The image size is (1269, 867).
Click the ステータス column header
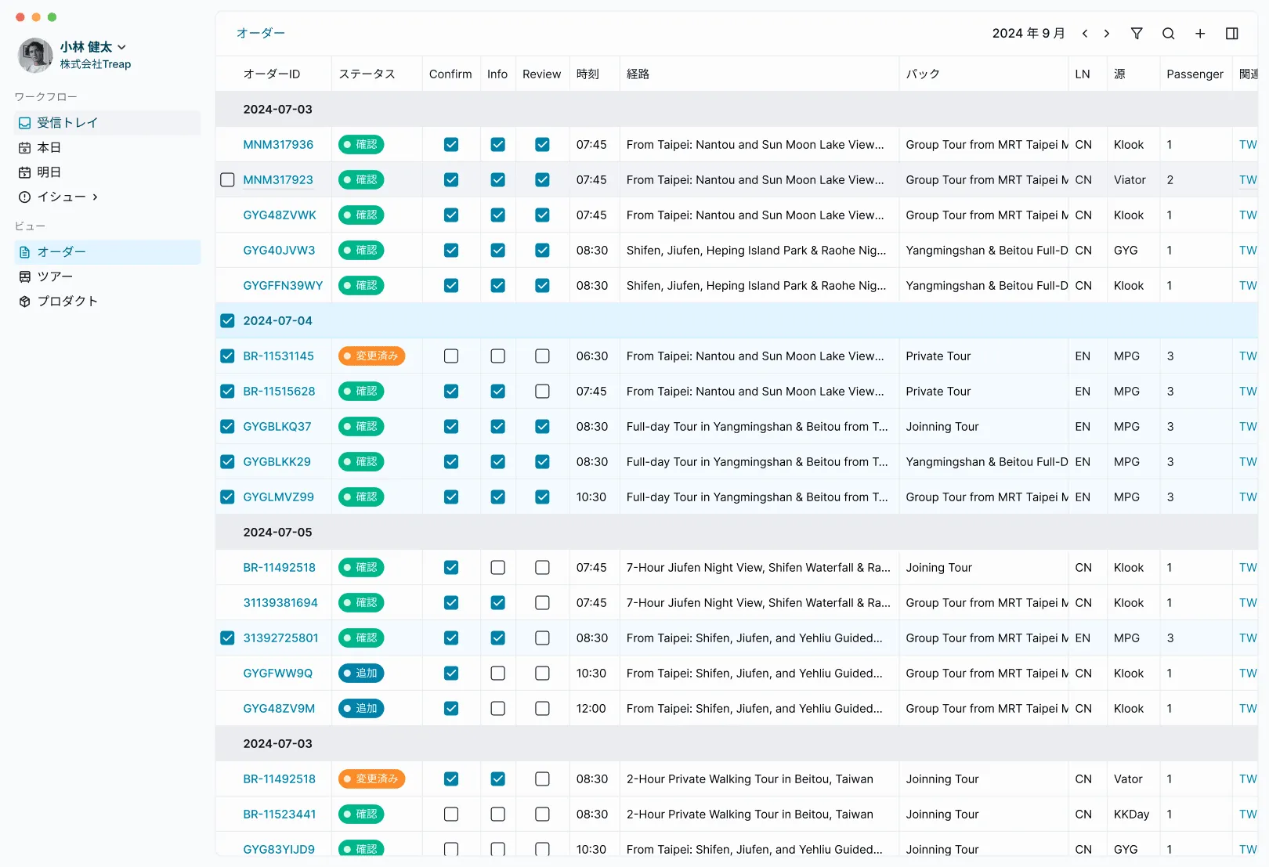coord(367,74)
